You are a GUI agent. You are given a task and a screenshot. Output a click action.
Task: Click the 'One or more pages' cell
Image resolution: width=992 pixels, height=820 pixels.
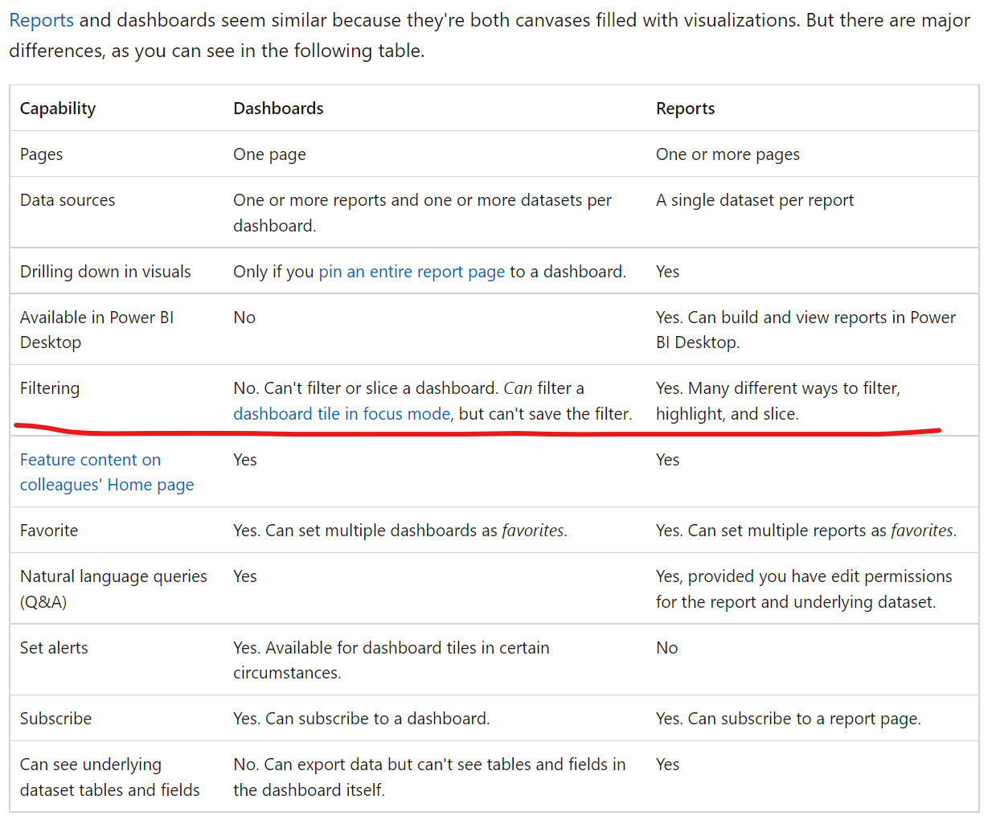point(728,154)
